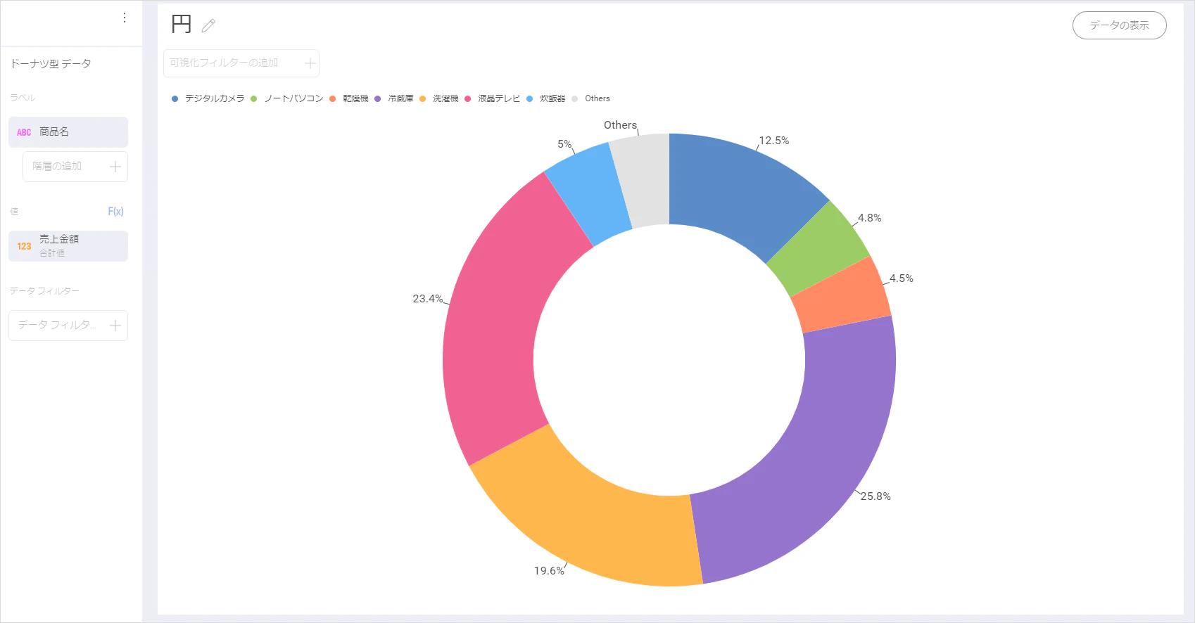Screen dimensions: 1195x623
Task: Click the 炊飯器 legend entry
Action: tap(546, 99)
